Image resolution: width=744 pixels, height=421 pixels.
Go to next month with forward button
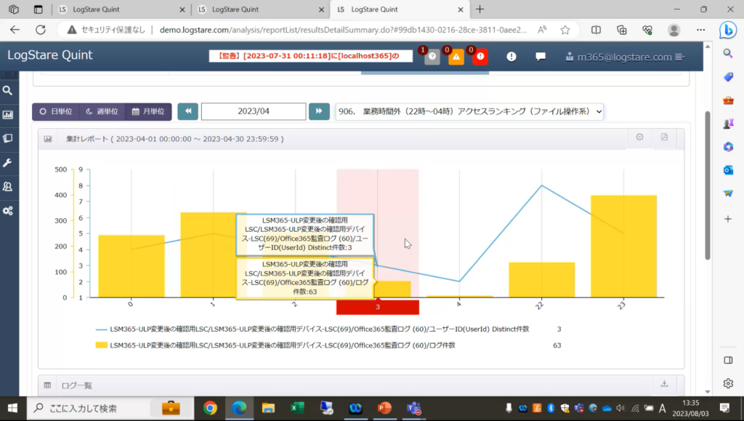[319, 111]
